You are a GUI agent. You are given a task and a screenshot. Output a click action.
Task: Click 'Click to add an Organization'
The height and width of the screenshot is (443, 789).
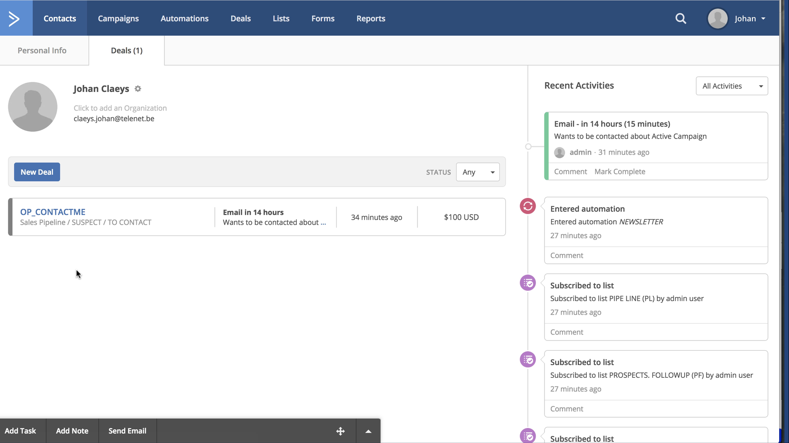click(120, 108)
